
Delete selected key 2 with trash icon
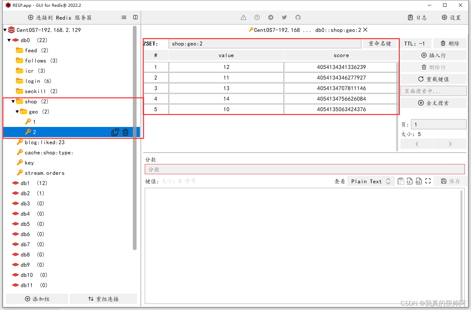click(x=126, y=132)
